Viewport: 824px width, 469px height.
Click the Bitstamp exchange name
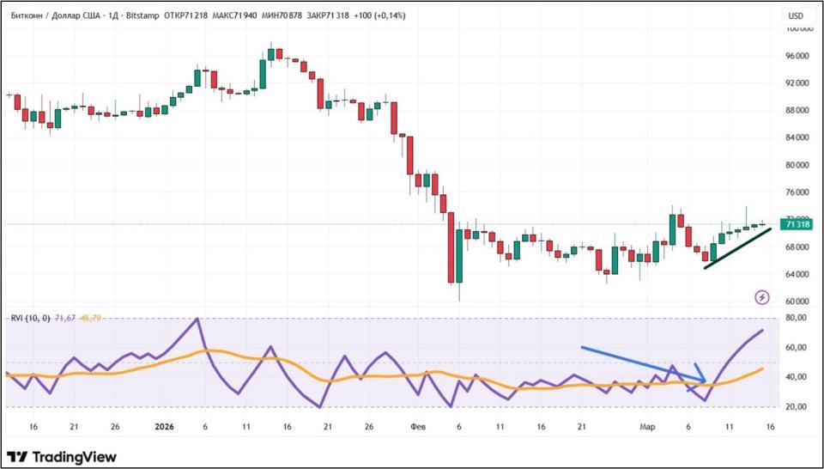pos(141,15)
